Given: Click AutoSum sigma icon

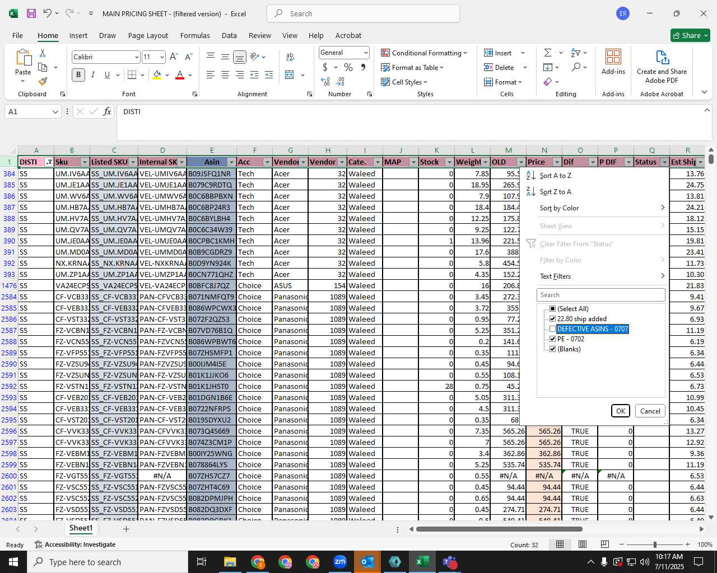Looking at the screenshot, I should [x=548, y=53].
